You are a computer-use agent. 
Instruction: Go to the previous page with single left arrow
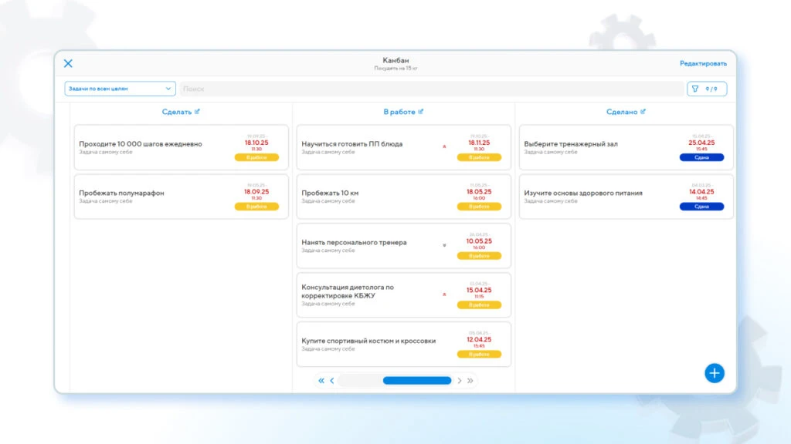tap(332, 381)
